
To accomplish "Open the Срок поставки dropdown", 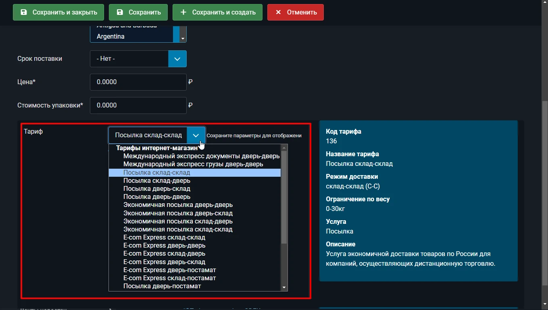I will pyautogui.click(x=138, y=59).
